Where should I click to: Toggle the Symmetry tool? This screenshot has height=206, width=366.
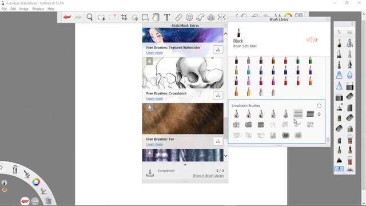(x=221, y=17)
